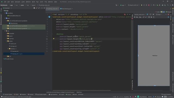Collapse all in the Project panel
The image size is (174, 98).
[x=39, y=8]
